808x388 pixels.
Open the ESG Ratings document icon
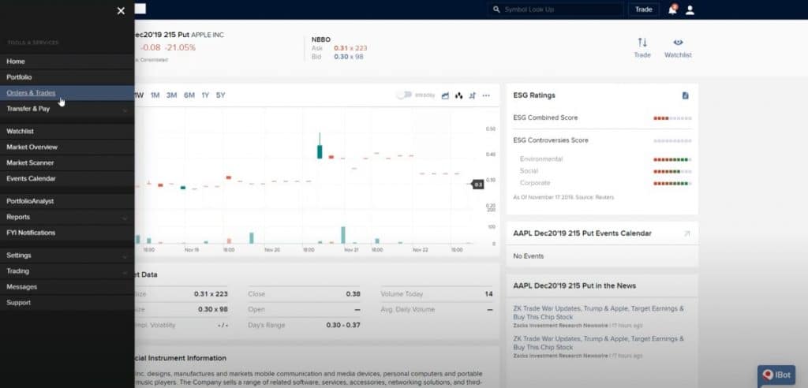[686, 96]
